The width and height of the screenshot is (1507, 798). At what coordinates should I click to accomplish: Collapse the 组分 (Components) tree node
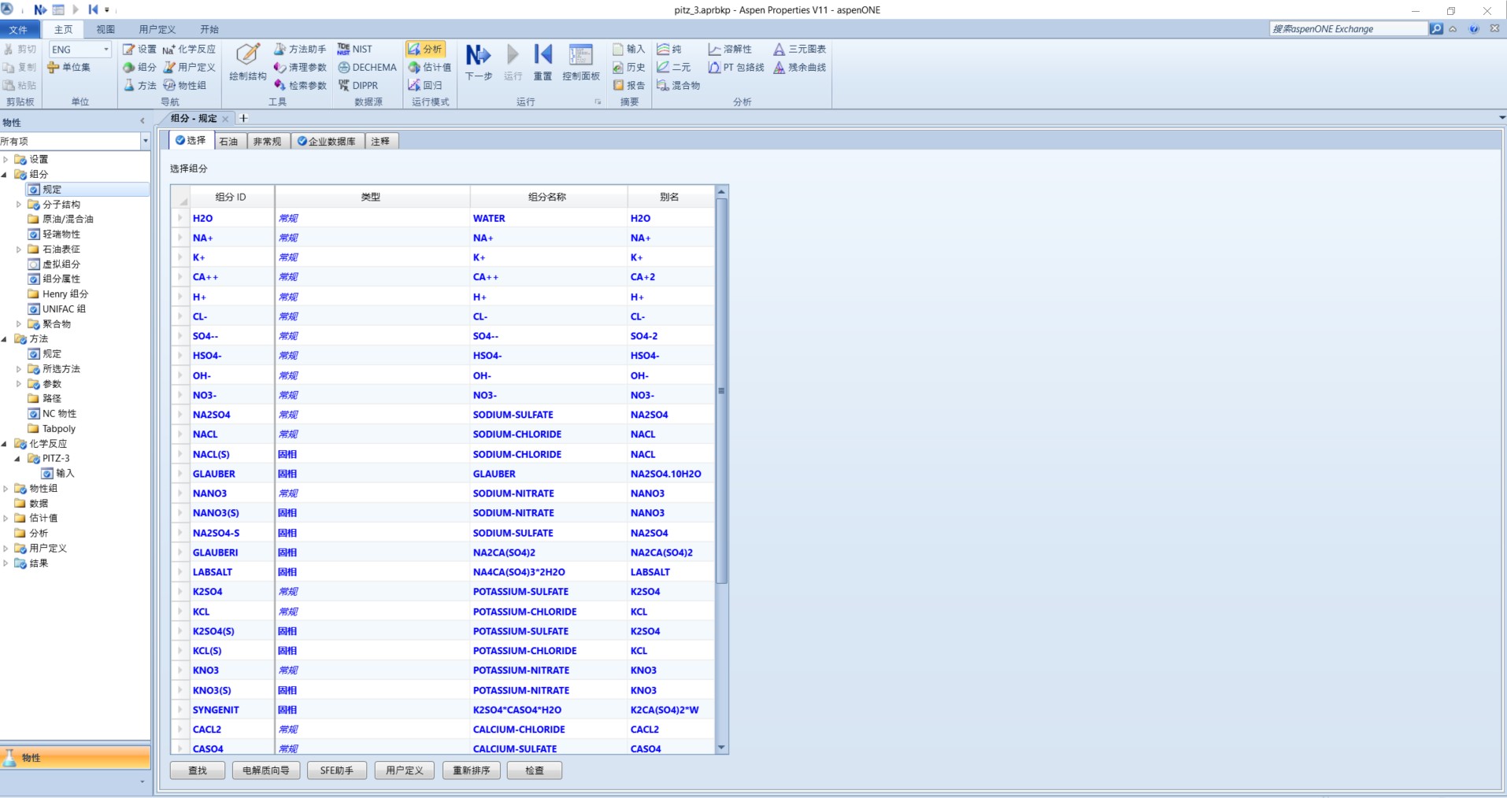[6, 174]
